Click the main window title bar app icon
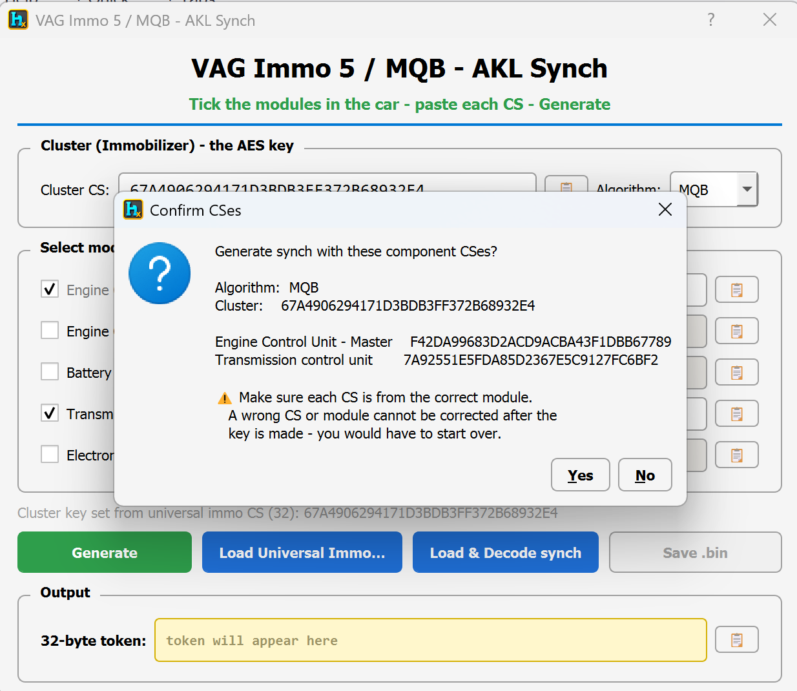 17,19
